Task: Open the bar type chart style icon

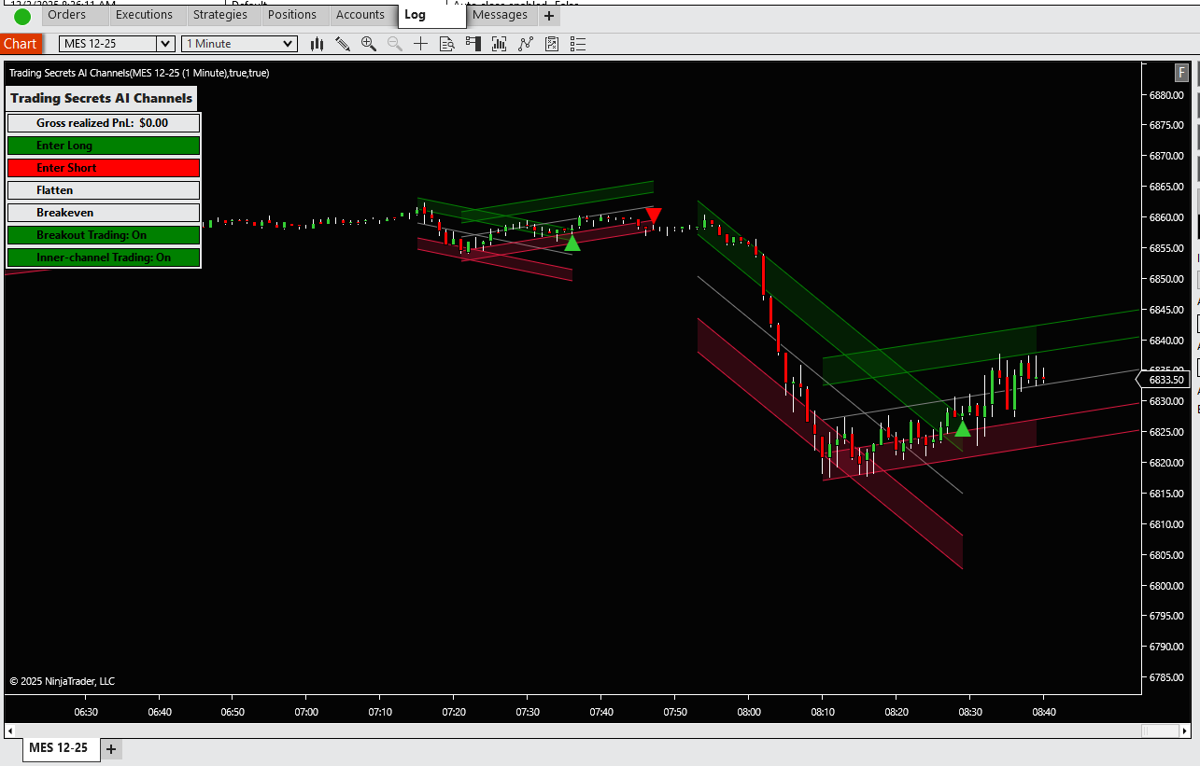Action: tap(318, 44)
